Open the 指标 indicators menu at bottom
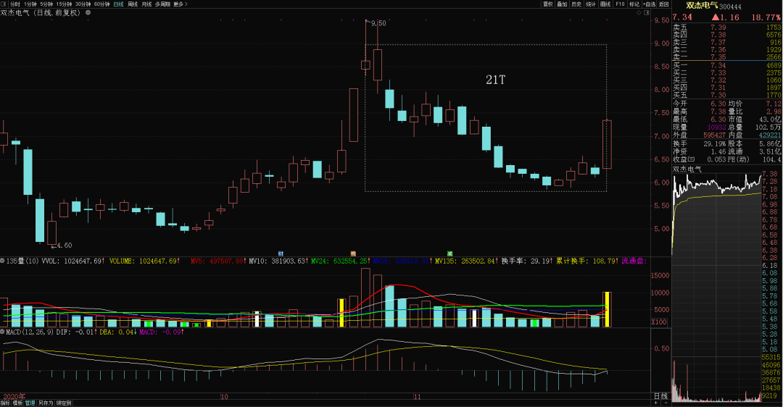 pos(5,403)
